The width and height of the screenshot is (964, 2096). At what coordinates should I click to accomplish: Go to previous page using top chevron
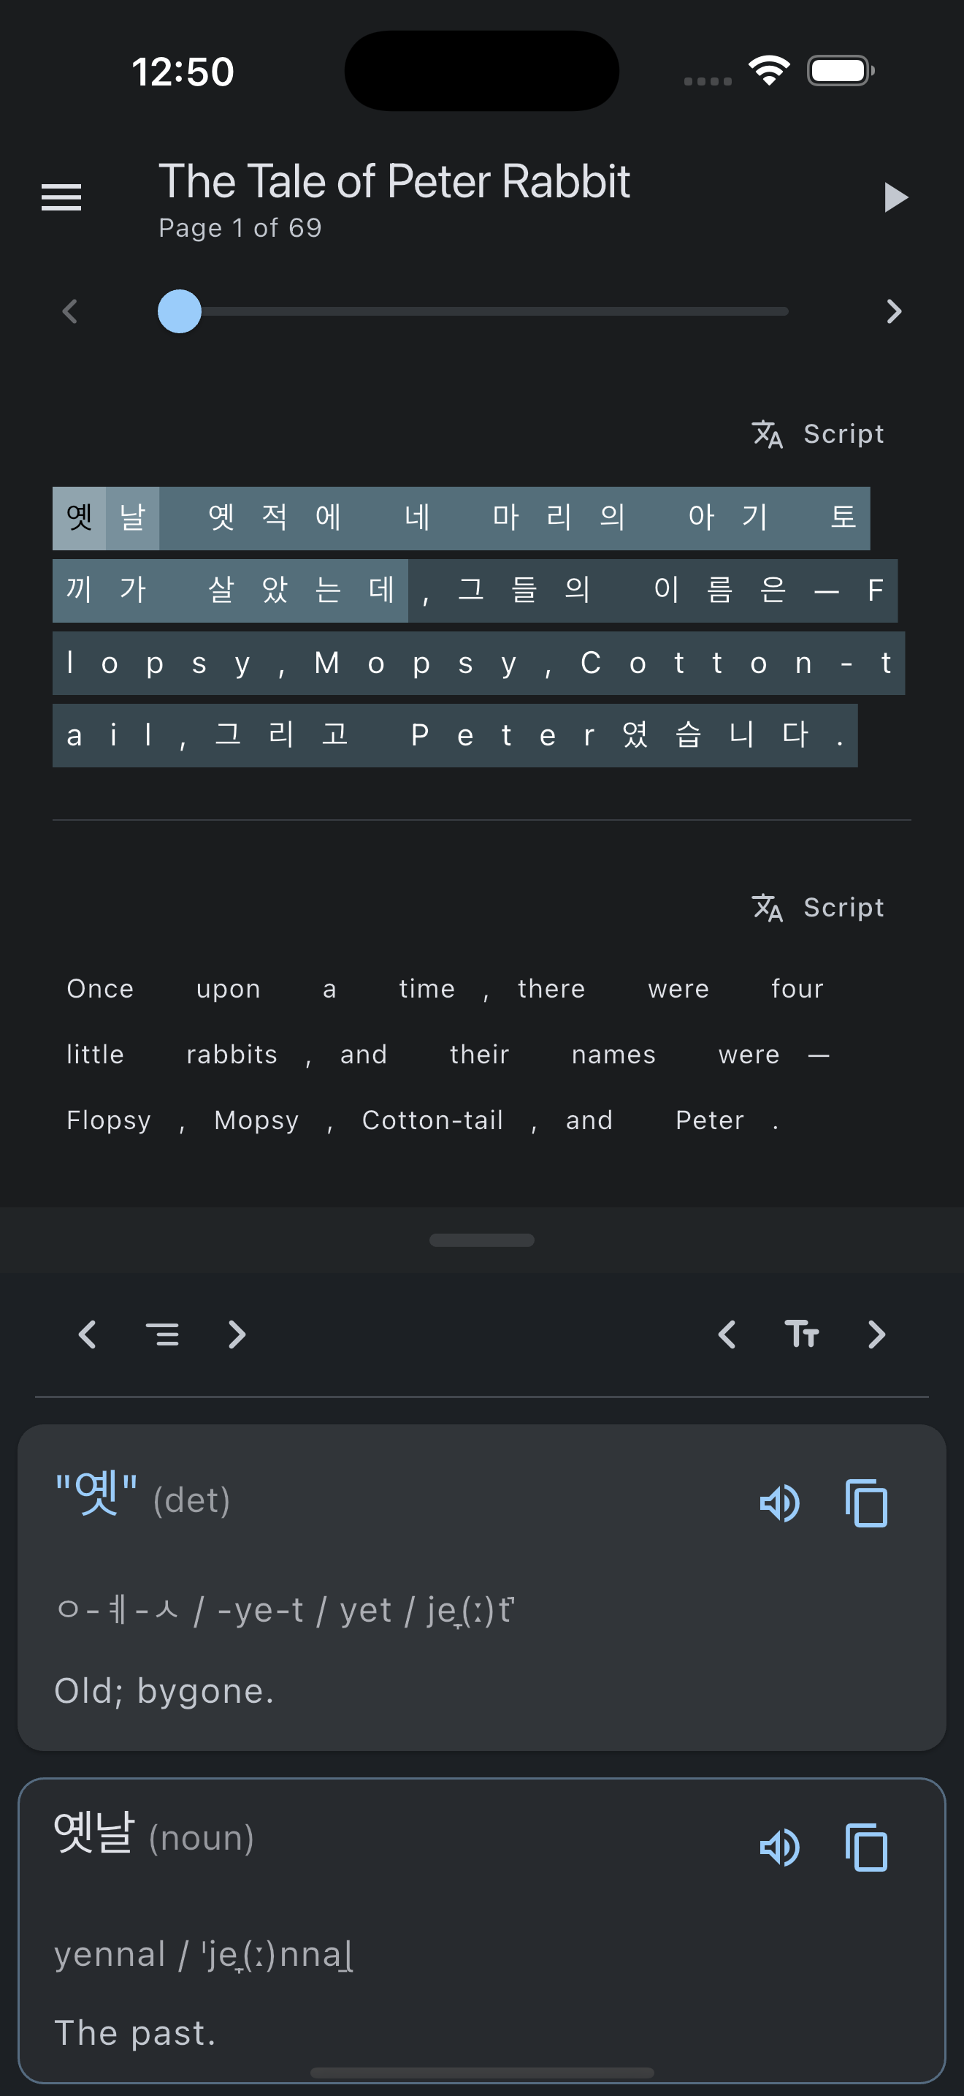pos(70,311)
